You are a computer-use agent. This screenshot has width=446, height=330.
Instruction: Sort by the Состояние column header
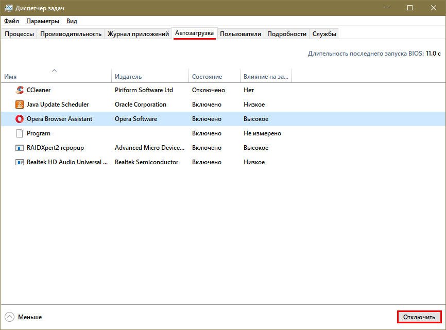click(214, 77)
